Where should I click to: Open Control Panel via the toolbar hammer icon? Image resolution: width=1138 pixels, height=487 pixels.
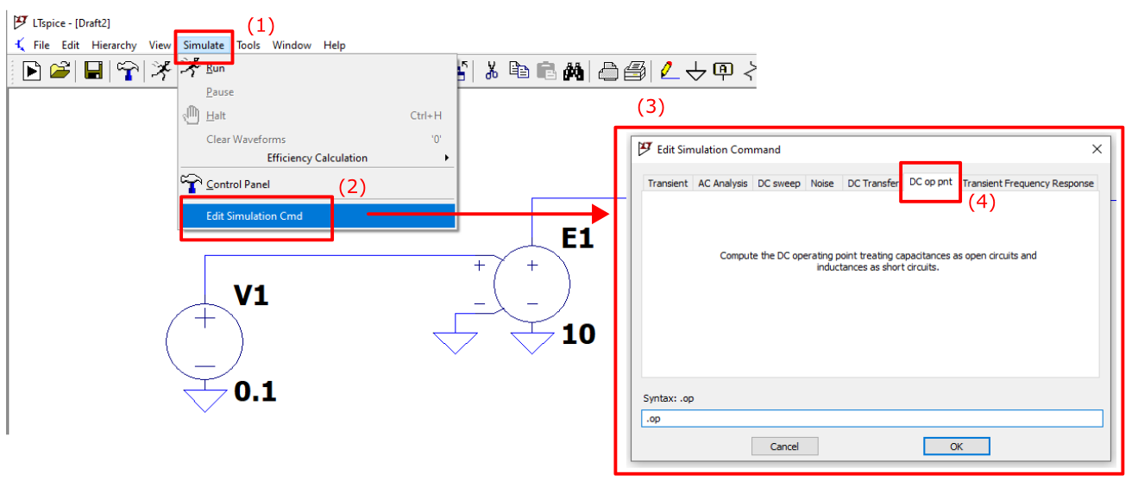(x=128, y=71)
